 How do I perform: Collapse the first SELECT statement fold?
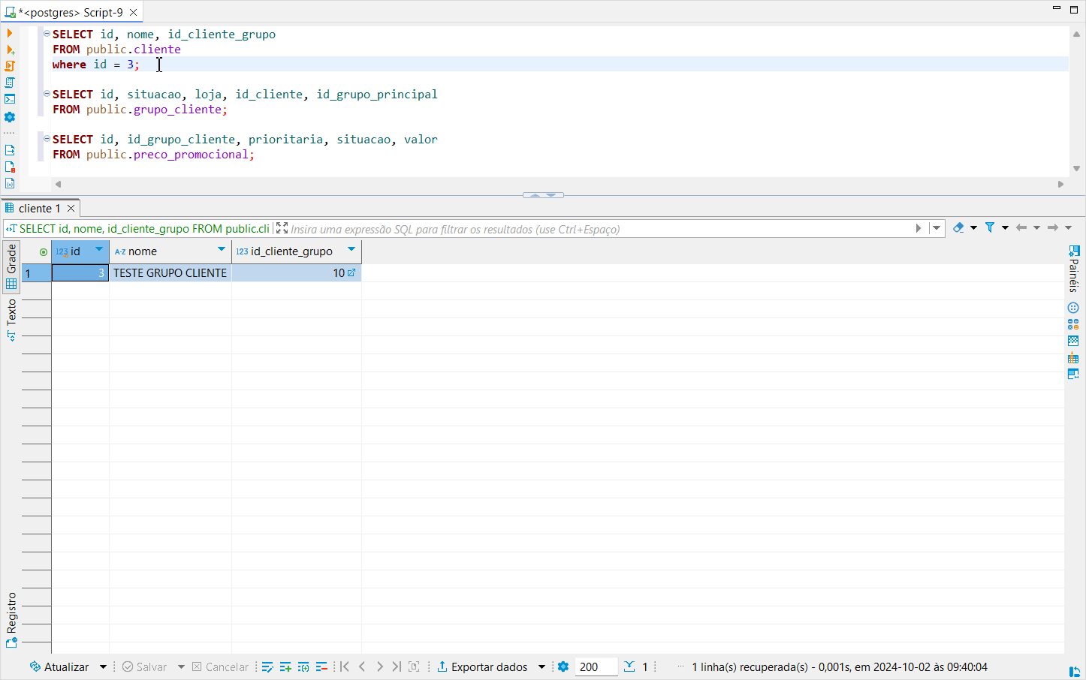(x=47, y=34)
